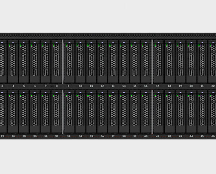Click green status LED on bay 15
Viewport: 216px width, 174px height.
131,45
